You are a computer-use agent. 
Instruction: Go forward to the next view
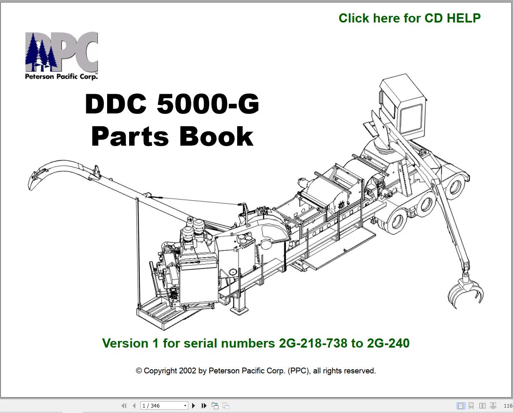click(x=225, y=405)
